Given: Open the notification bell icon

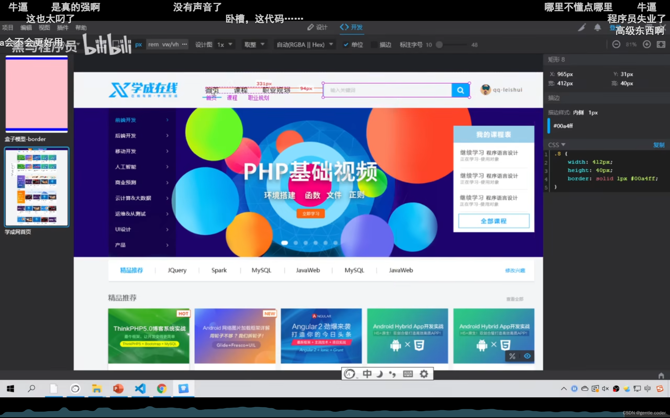Looking at the screenshot, I should coord(598,27).
